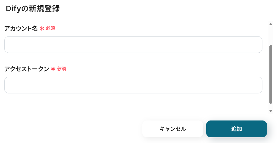Screen dimensions: 277x143
Task: Click the 必須 badge next to アクセストークン
Action: click(61, 69)
